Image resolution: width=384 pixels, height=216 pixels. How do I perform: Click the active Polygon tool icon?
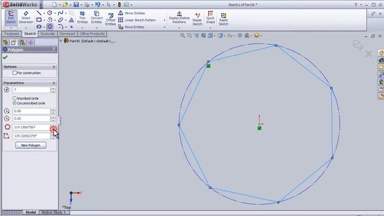[x=50, y=26]
